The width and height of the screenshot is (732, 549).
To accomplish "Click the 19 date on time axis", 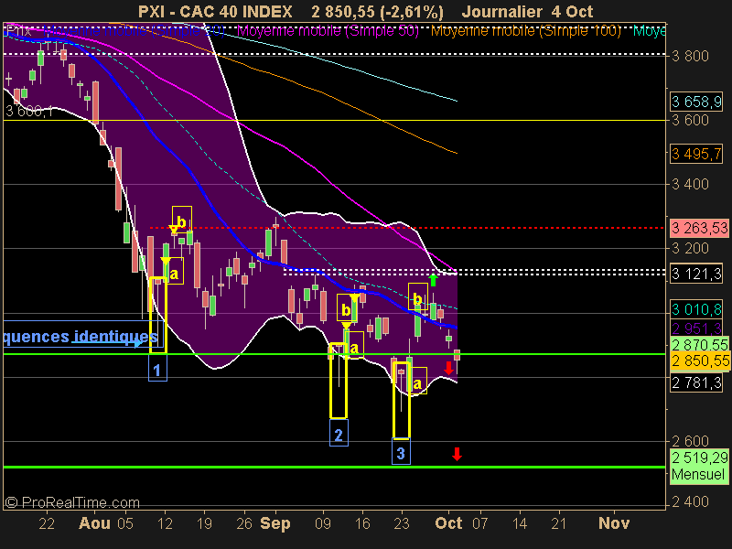I will (x=204, y=523).
